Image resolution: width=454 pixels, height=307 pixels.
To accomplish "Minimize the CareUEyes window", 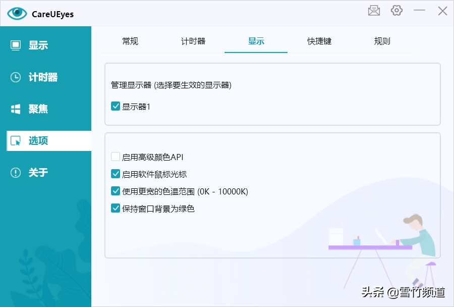I will (x=419, y=11).
